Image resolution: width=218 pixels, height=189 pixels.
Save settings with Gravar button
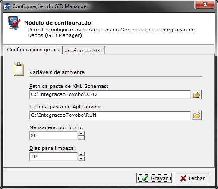(x=154, y=178)
